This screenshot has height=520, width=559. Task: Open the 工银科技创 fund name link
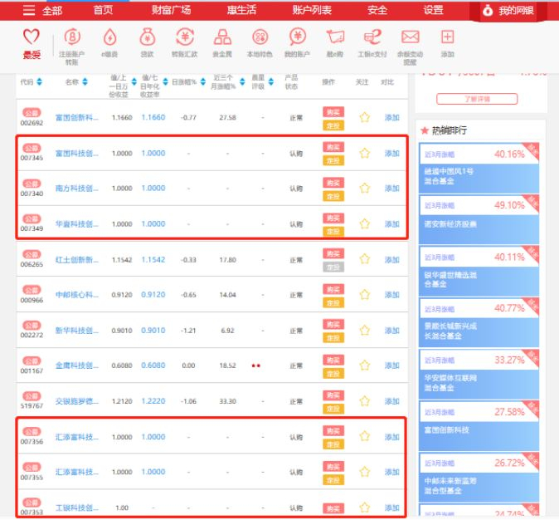tap(76, 508)
